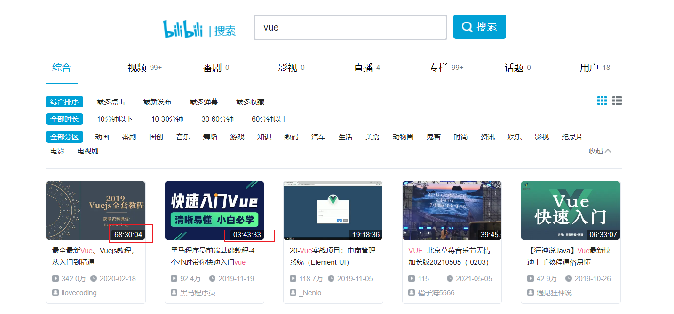
Task: Filter by 舞蹈 category
Action: point(210,137)
